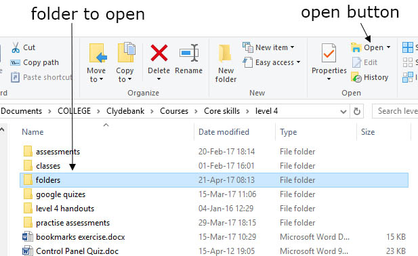Click the Select none grid icon
Viewport: 418px width, 256px height.
click(x=408, y=62)
